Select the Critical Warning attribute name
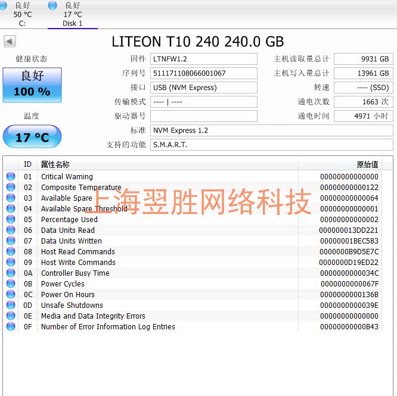 67,176
